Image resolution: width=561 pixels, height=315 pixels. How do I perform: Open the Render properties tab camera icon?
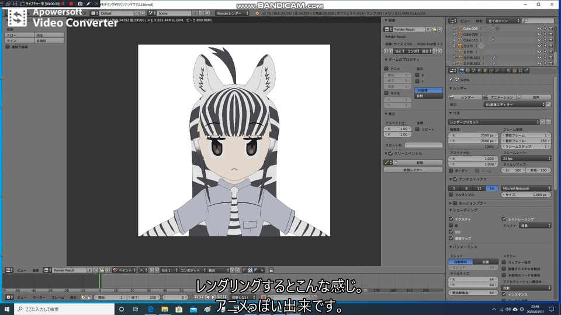pyautogui.click(x=462, y=71)
